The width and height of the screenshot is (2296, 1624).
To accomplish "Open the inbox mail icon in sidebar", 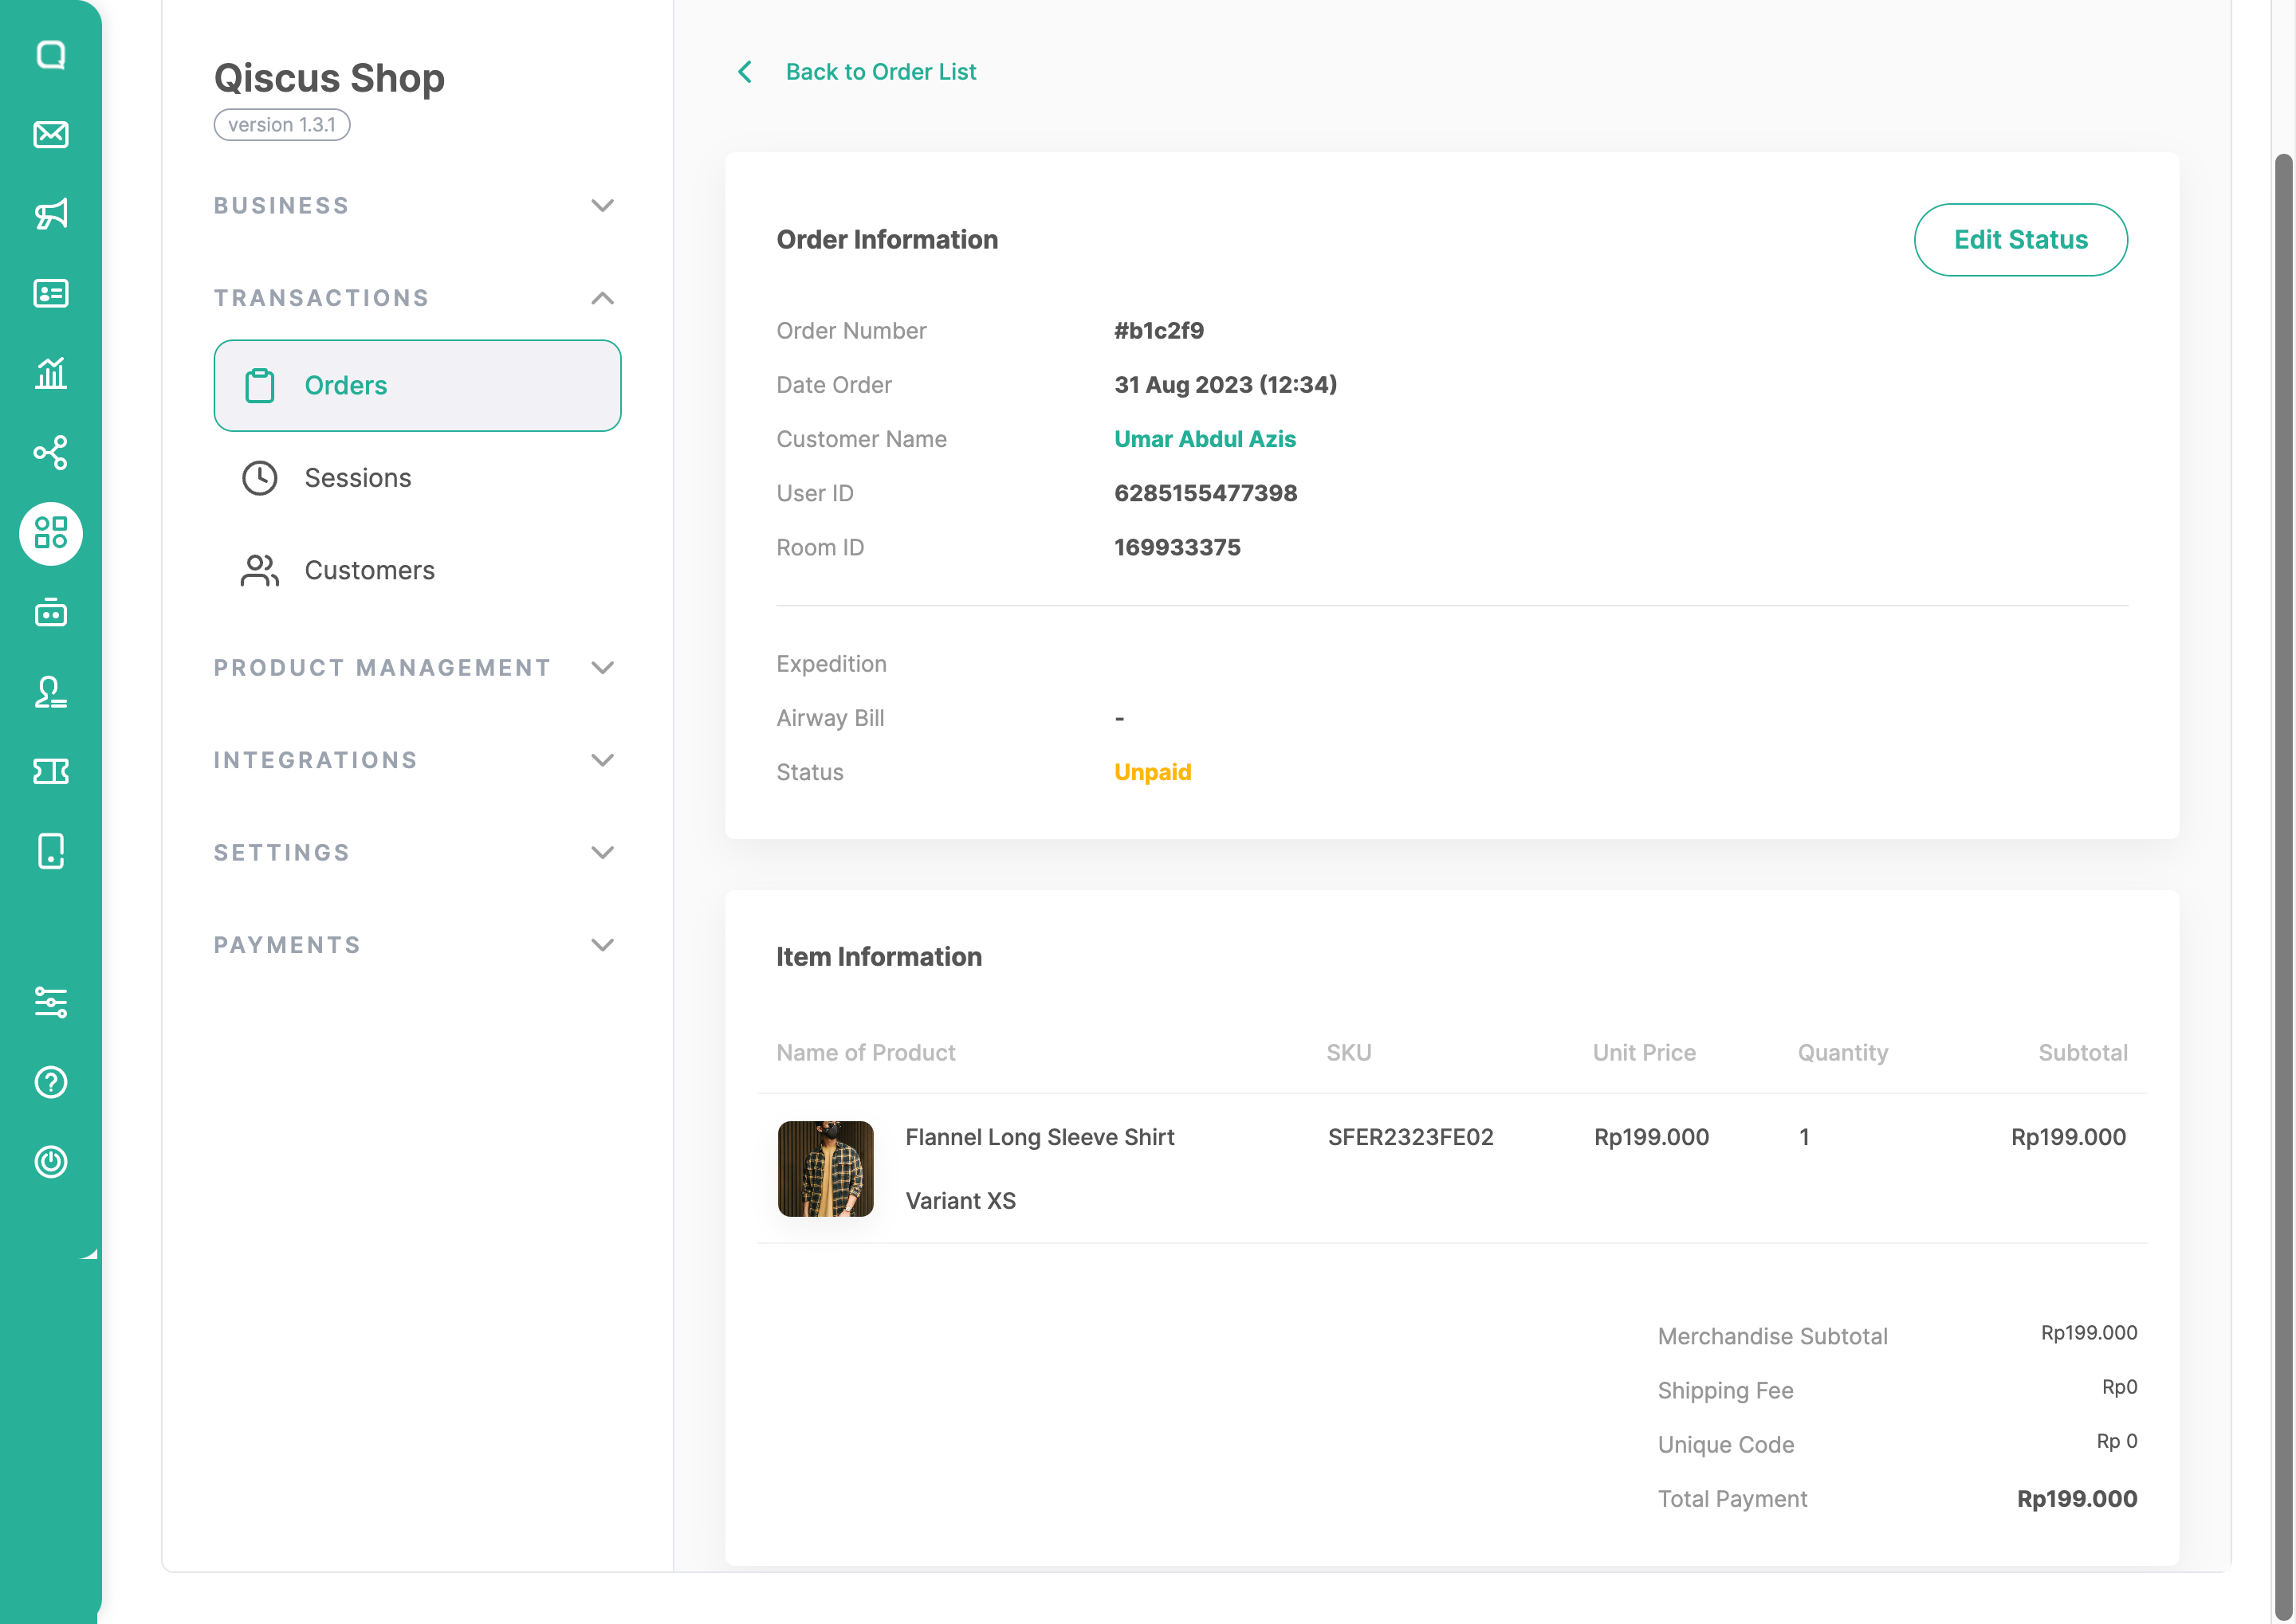I will pyautogui.click(x=51, y=134).
